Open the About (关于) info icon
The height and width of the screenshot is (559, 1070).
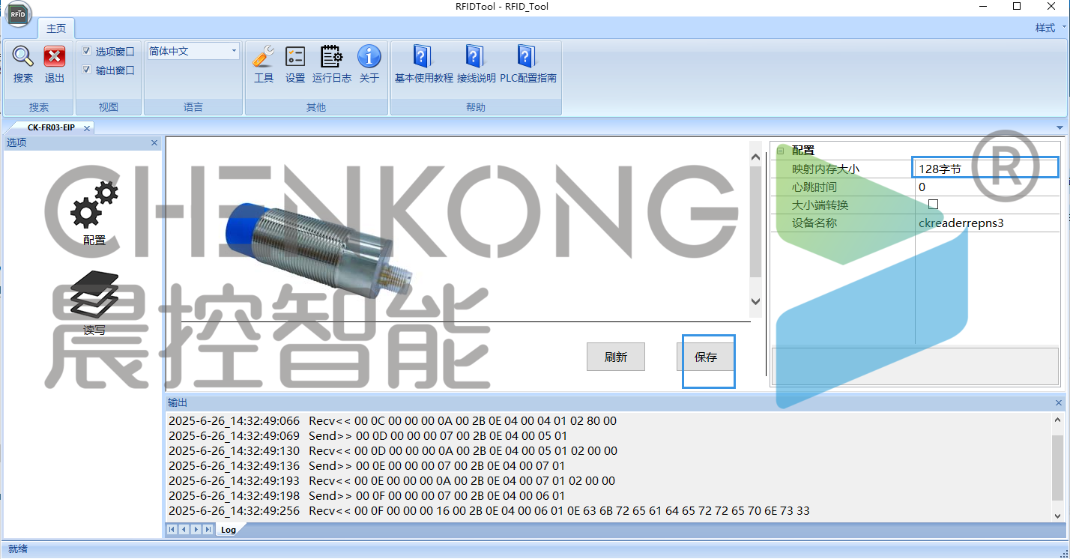369,57
